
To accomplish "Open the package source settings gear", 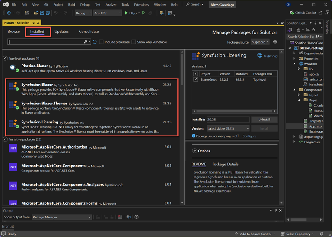I will [275, 42].
